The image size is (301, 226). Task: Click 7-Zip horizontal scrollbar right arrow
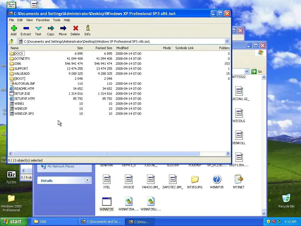click(228, 153)
